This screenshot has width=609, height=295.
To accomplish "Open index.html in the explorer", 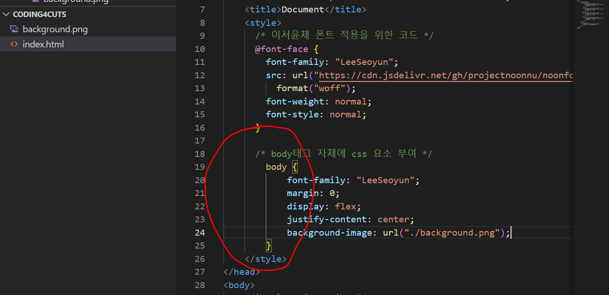I will 43,44.
